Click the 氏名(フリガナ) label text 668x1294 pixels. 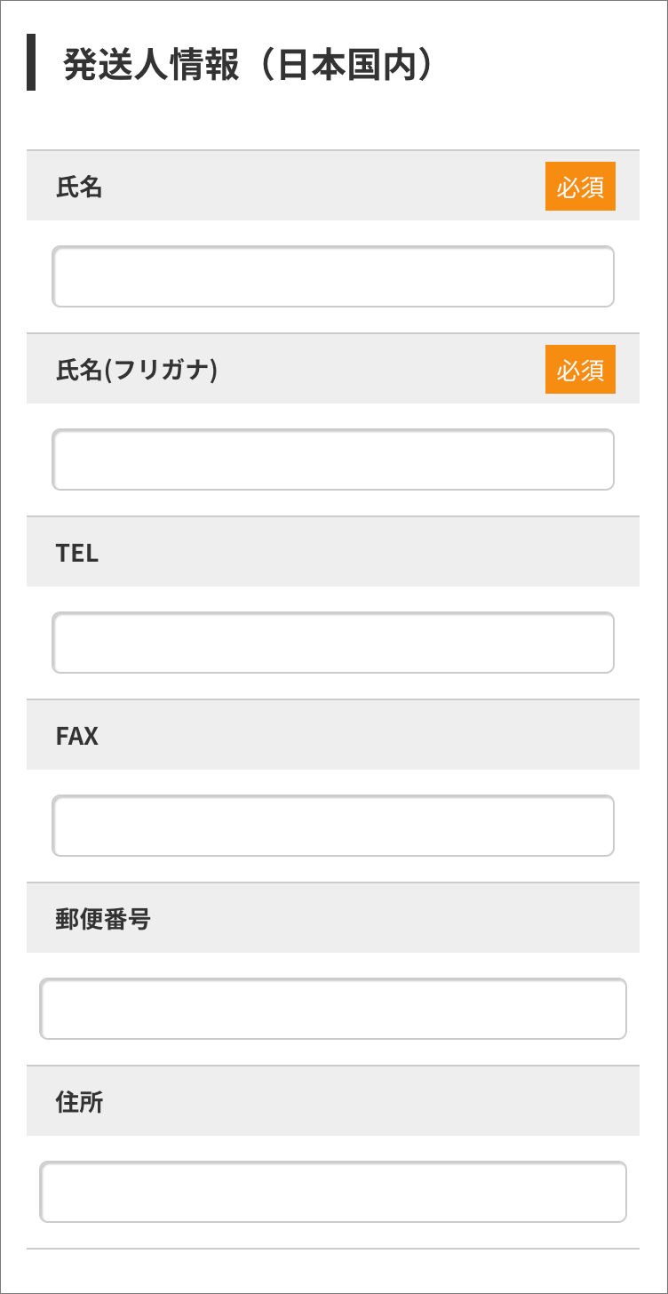tap(137, 370)
